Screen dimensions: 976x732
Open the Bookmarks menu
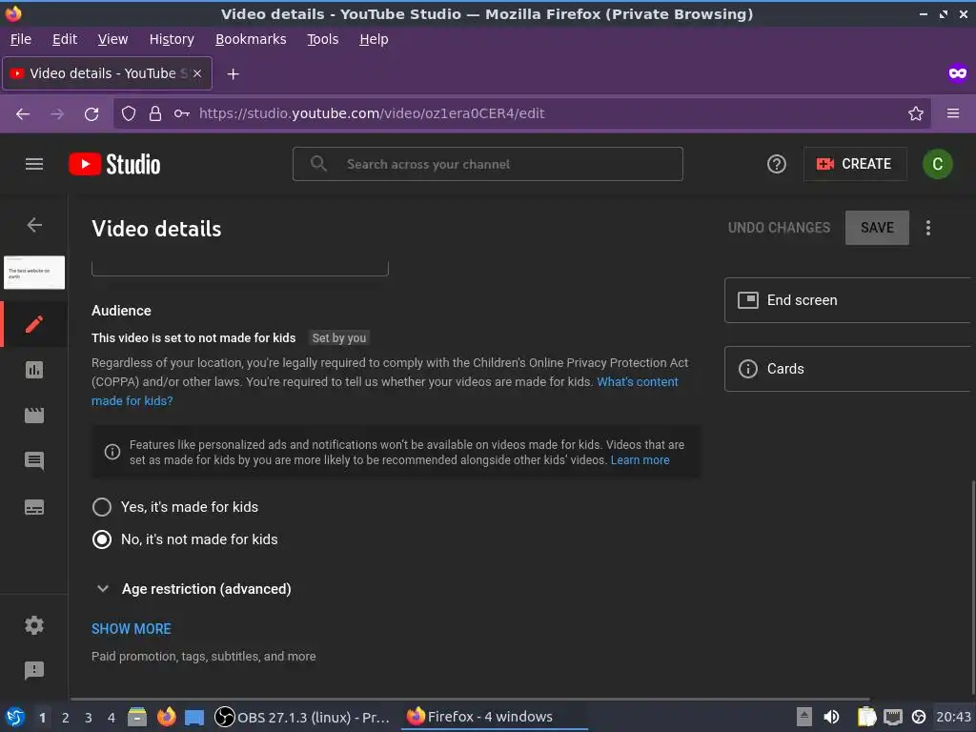[251, 39]
